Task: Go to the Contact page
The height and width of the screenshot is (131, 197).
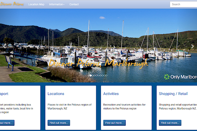Action: click(x=74, y=4)
